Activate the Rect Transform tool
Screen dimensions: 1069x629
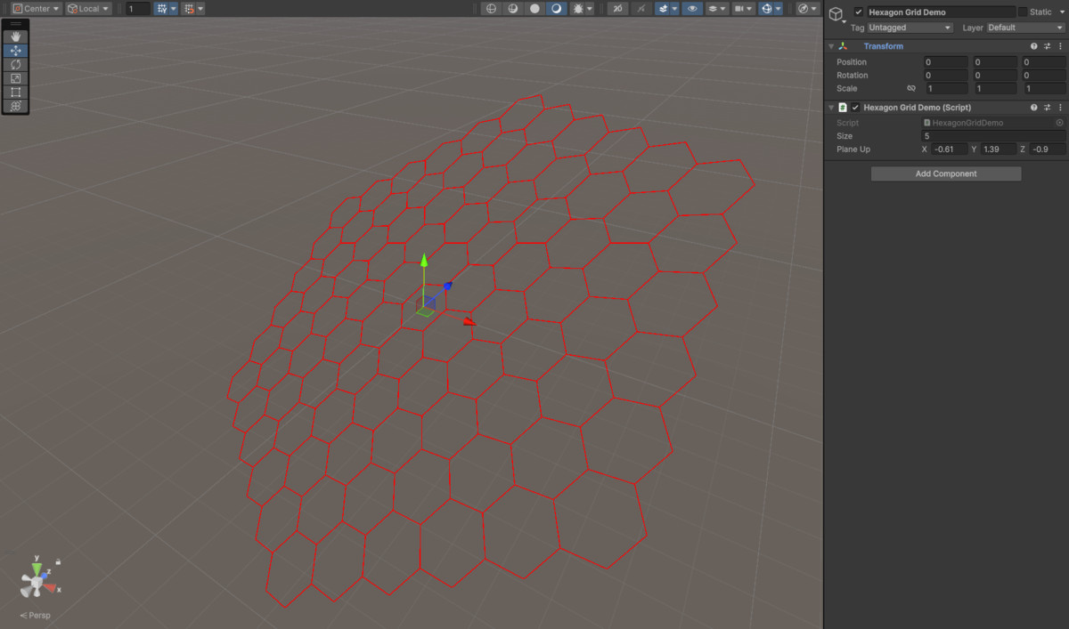16,92
